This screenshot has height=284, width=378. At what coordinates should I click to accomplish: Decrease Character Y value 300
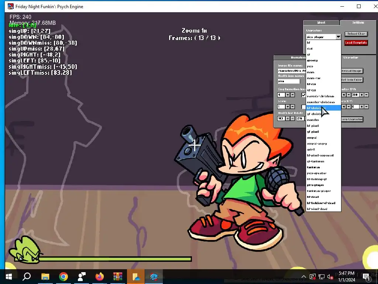(367, 95)
